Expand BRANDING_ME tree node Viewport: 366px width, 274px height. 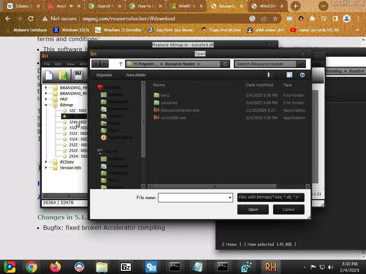pos(46,88)
